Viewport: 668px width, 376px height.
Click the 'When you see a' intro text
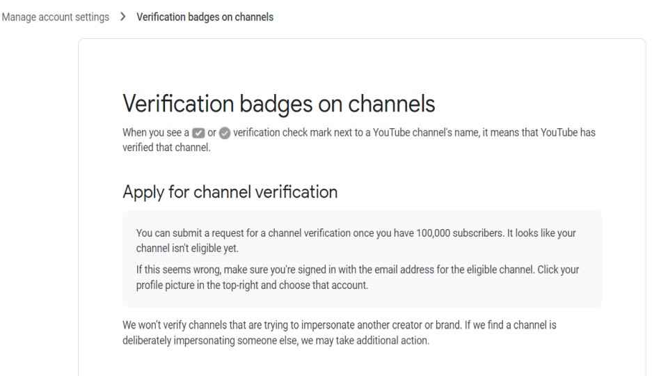pos(156,132)
